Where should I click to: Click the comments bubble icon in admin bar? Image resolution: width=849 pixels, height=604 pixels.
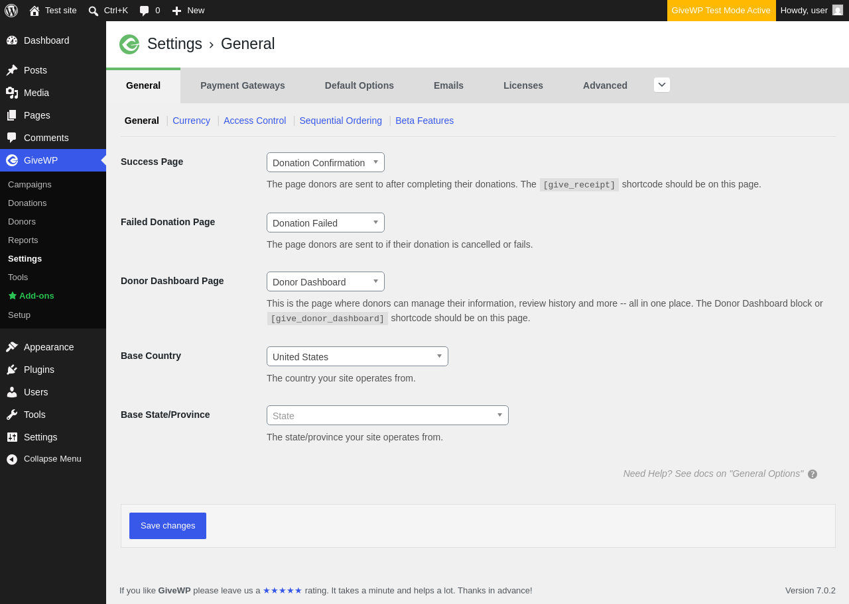(x=144, y=11)
